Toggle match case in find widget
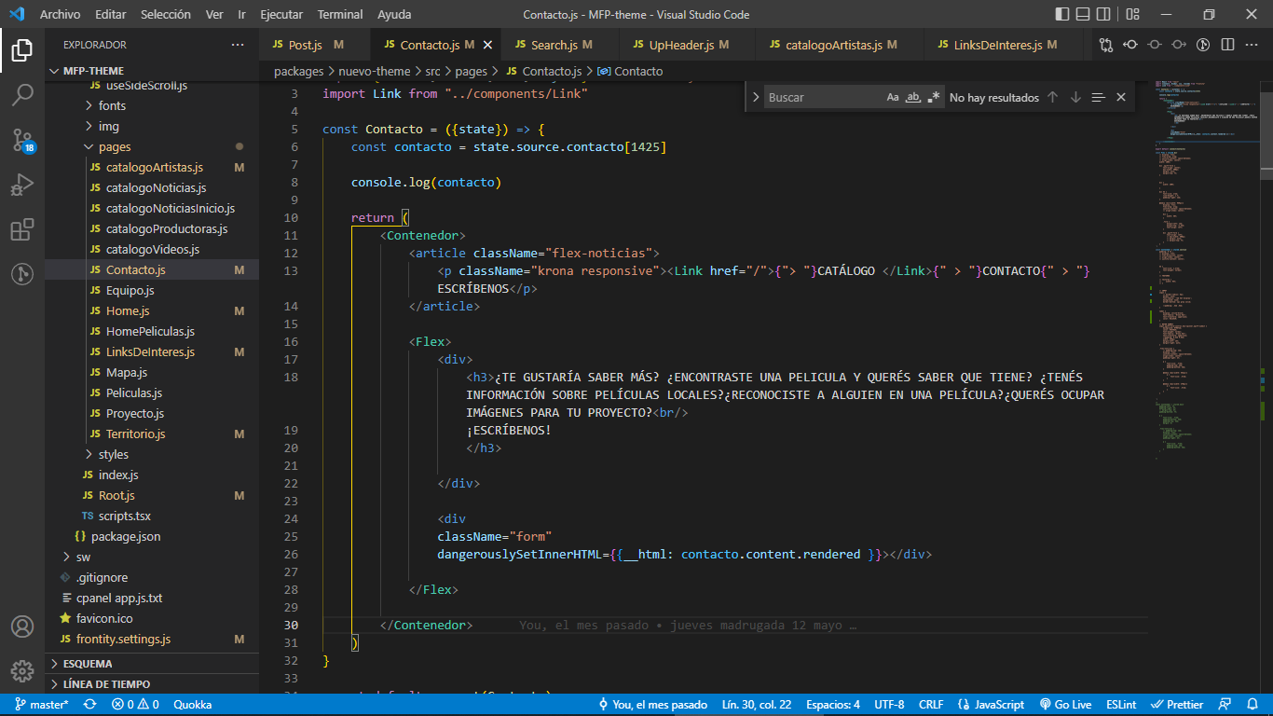The height and width of the screenshot is (716, 1273). pos(893,97)
